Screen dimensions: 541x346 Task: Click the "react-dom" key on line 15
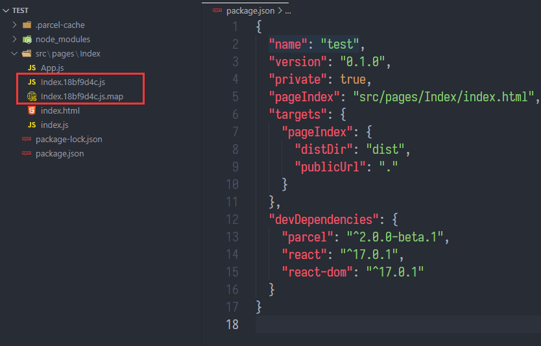(317, 272)
